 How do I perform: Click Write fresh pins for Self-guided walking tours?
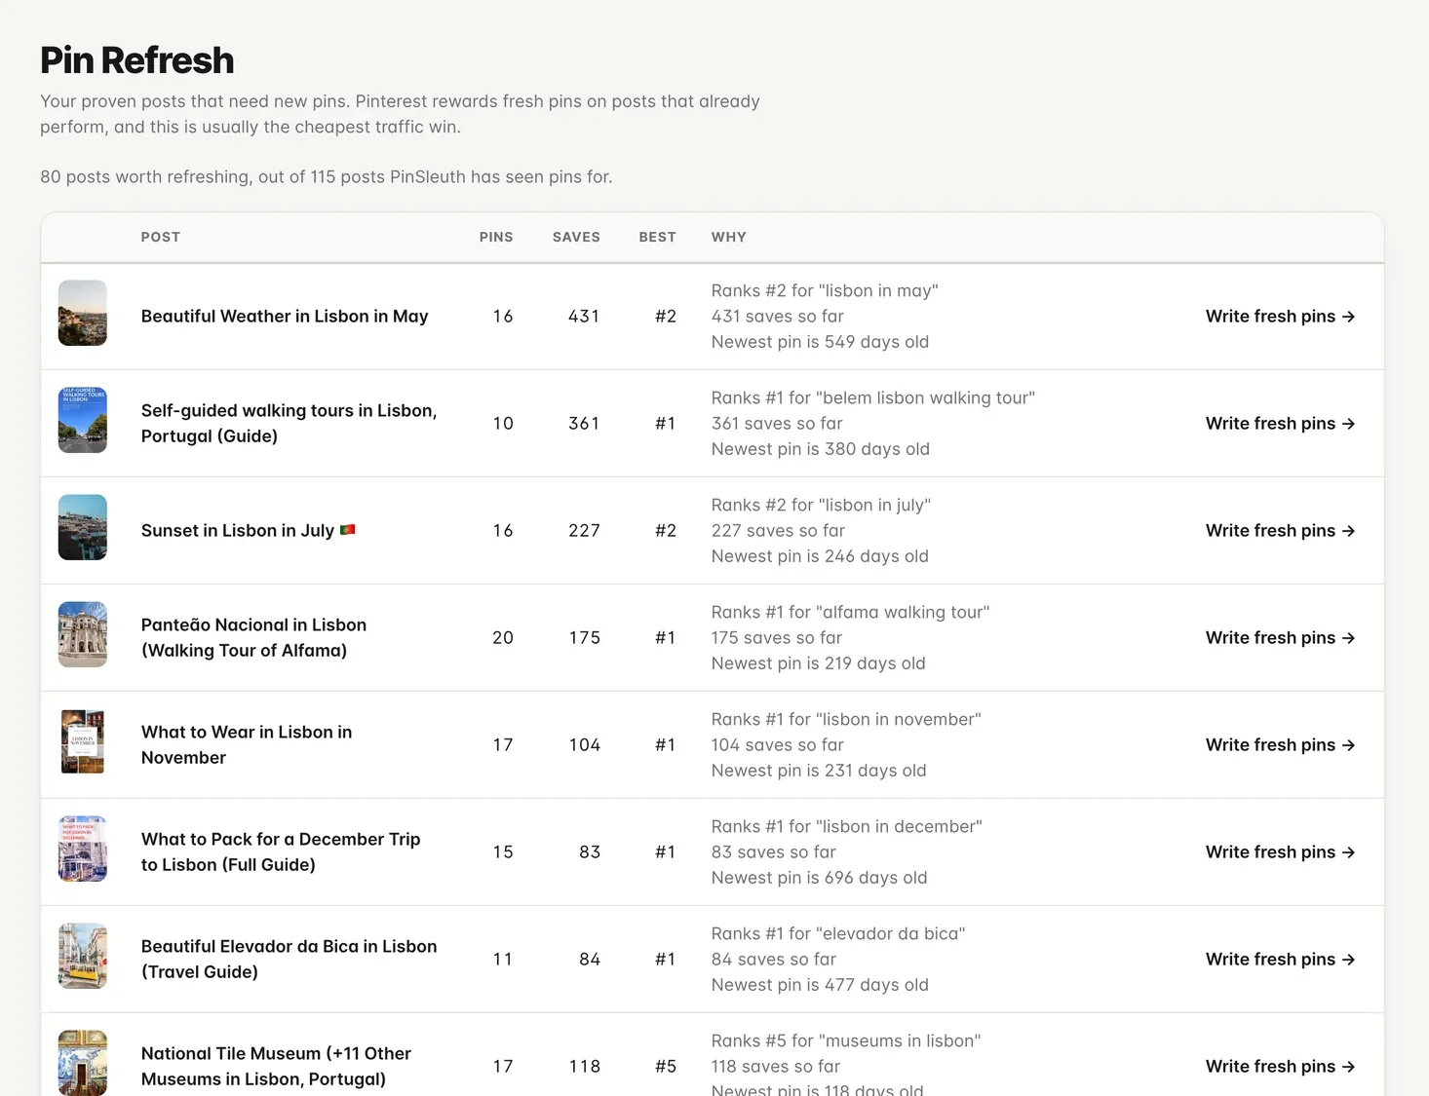click(1280, 423)
